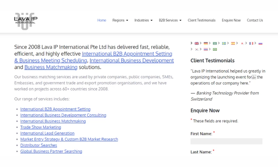This screenshot has height=167, width=278.
Task: Choose the Brazilian flag icon
Action: (215, 49)
